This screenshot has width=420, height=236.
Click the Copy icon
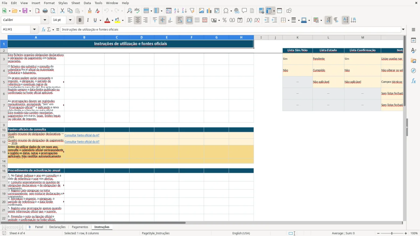pyautogui.click(x=70, y=11)
